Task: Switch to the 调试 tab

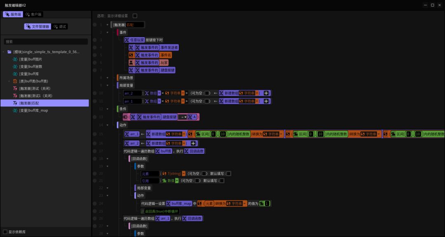Action: pyautogui.click(x=60, y=27)
